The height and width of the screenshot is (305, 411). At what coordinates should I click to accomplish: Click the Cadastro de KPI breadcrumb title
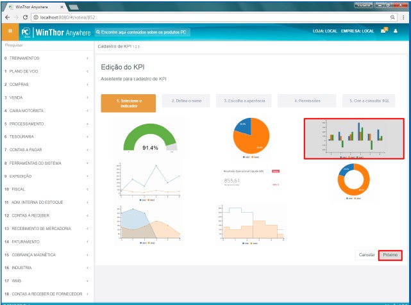(x=119, y=46)
